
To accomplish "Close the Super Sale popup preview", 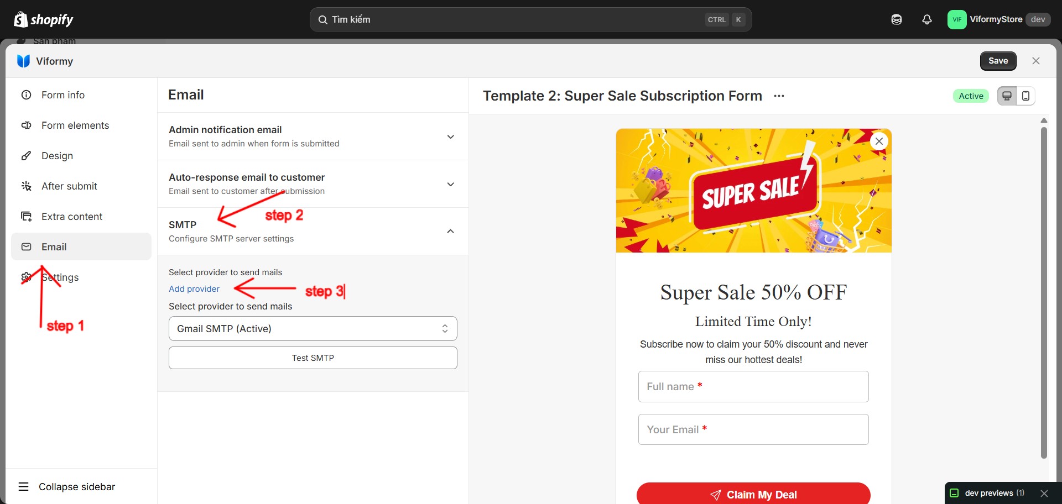I will pos(879,141).
